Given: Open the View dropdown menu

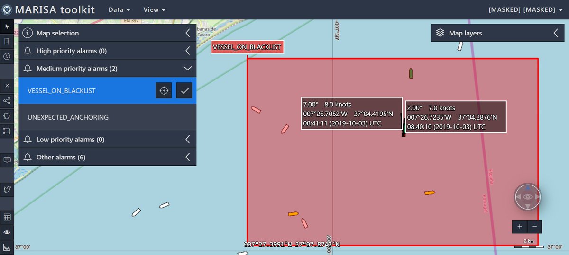Looking at the screenshot, I should (154, 9).
